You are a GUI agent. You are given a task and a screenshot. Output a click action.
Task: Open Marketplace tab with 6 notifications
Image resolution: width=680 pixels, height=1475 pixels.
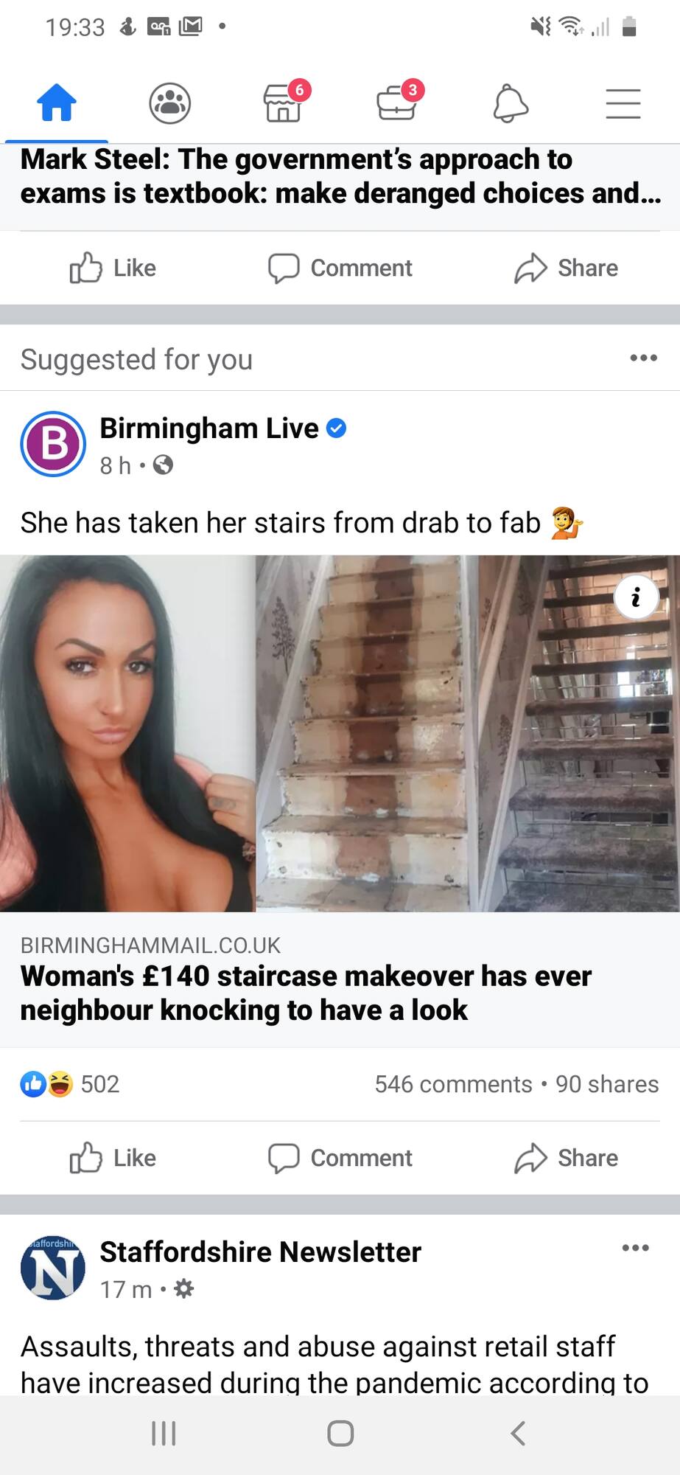[284, 101]
